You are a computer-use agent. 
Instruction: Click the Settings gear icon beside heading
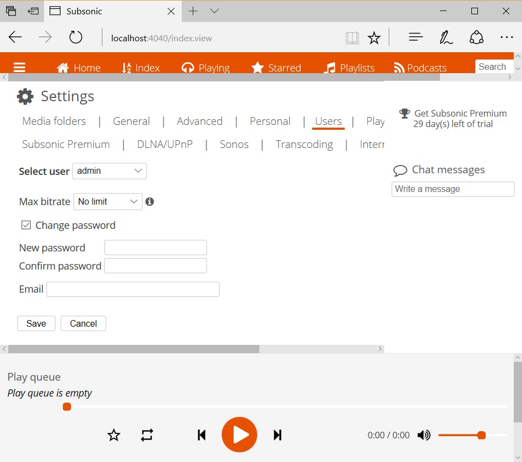coord(25,97)
